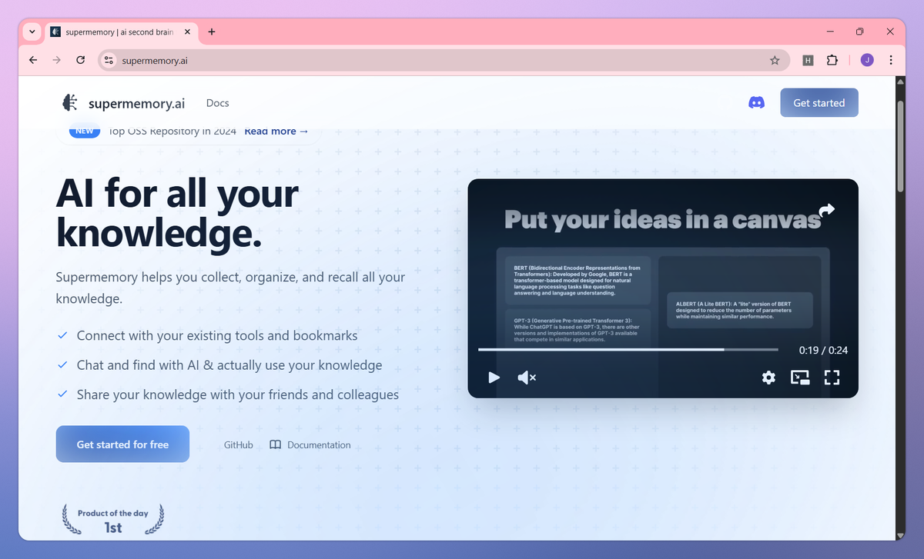Click the Get started header button
This screenshot has width=924, height=559.
819,102
